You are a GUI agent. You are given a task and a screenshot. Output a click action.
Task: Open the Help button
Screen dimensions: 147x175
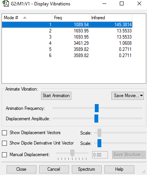tap(119, 169)
